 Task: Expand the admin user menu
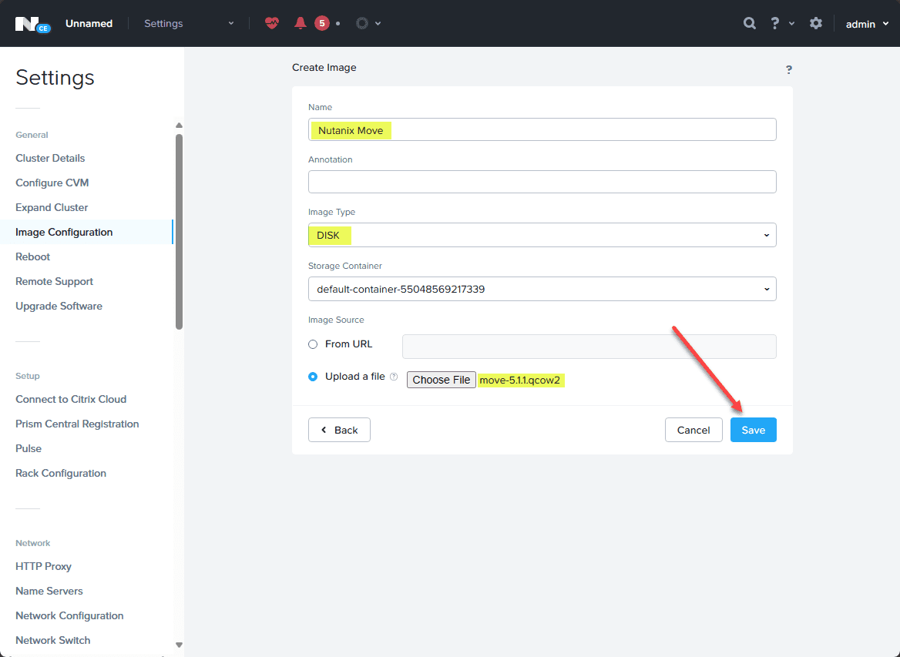click(x=868, y=24)
